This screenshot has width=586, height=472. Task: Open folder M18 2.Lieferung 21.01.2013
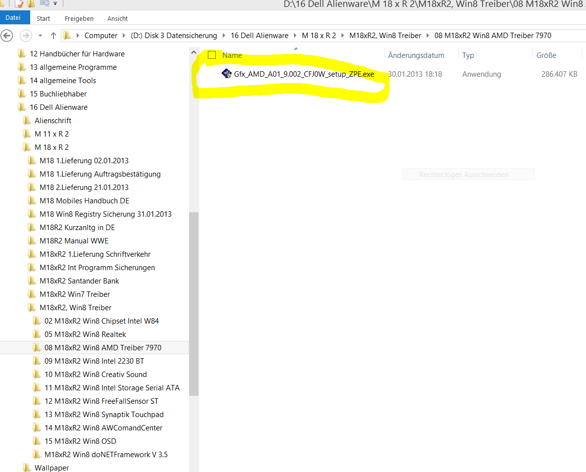(x=84, y=188)
